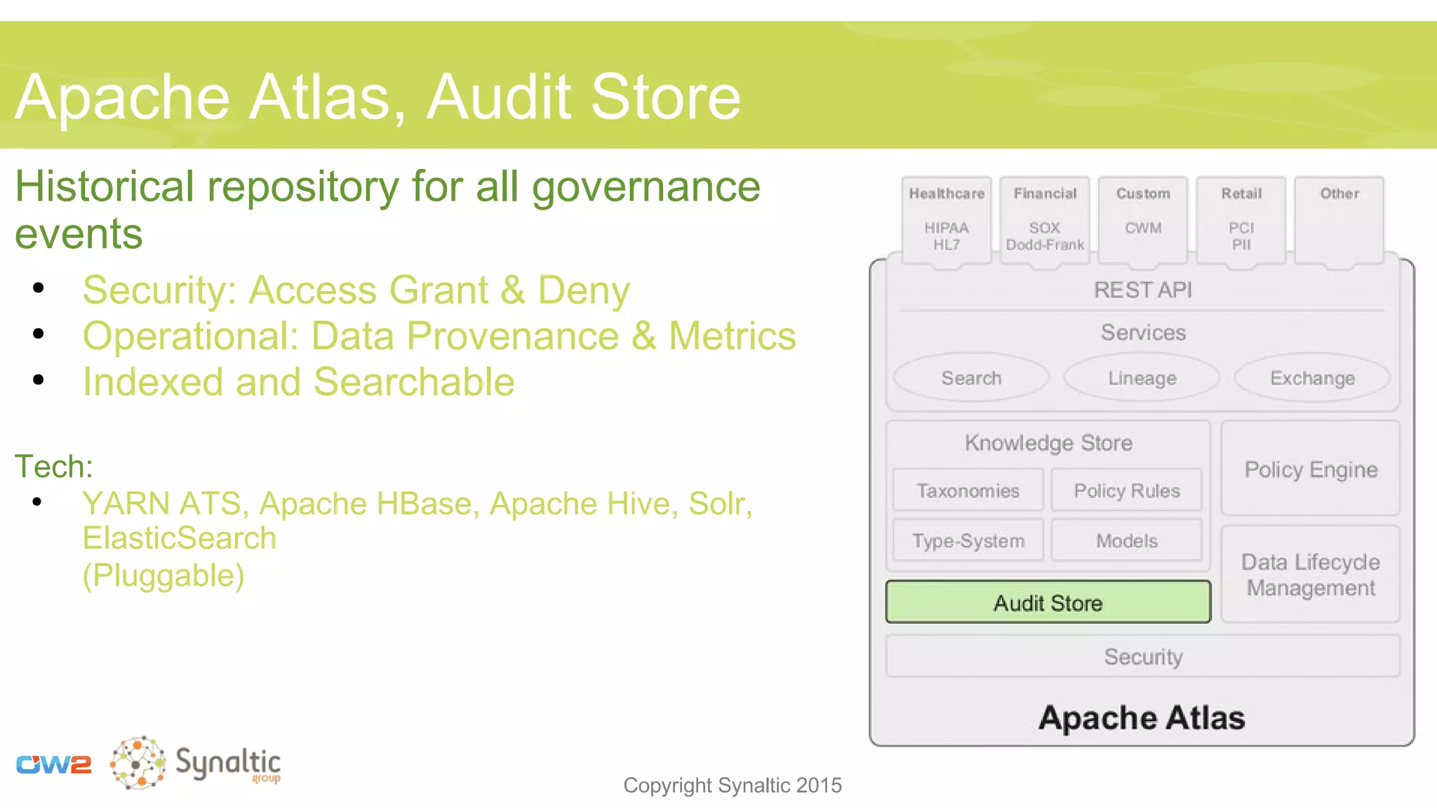Click the '(Pluggable)' text

tap(163, 576)
